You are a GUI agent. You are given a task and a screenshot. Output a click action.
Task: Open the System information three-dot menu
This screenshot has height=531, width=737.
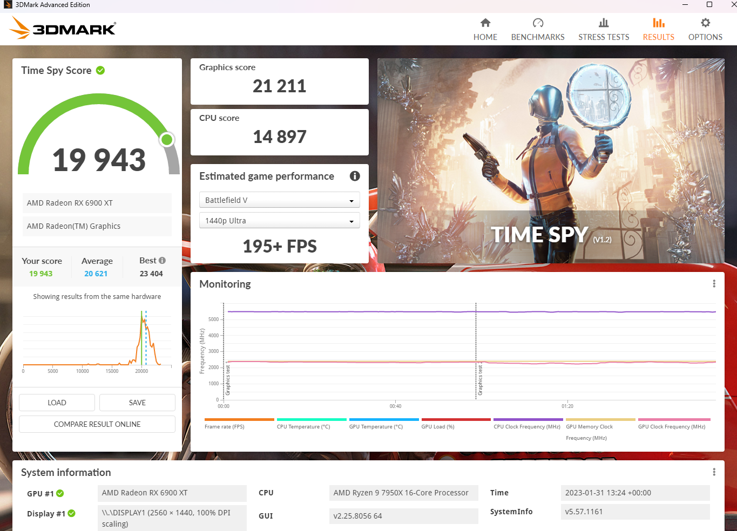(x=714, y=472)
